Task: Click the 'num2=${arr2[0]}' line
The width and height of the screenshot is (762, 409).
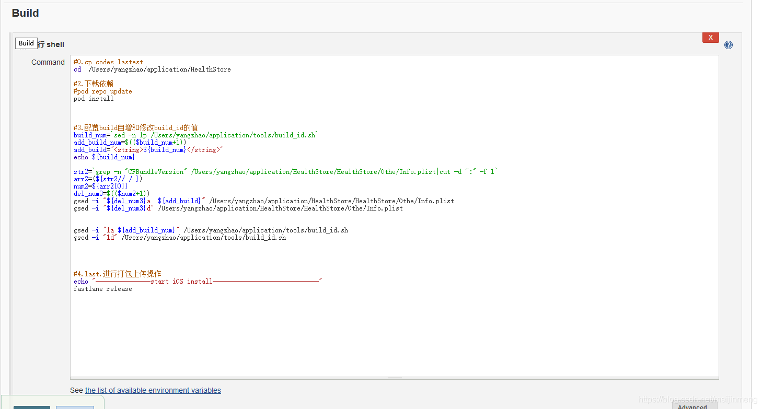Action: tap(101, 186)
